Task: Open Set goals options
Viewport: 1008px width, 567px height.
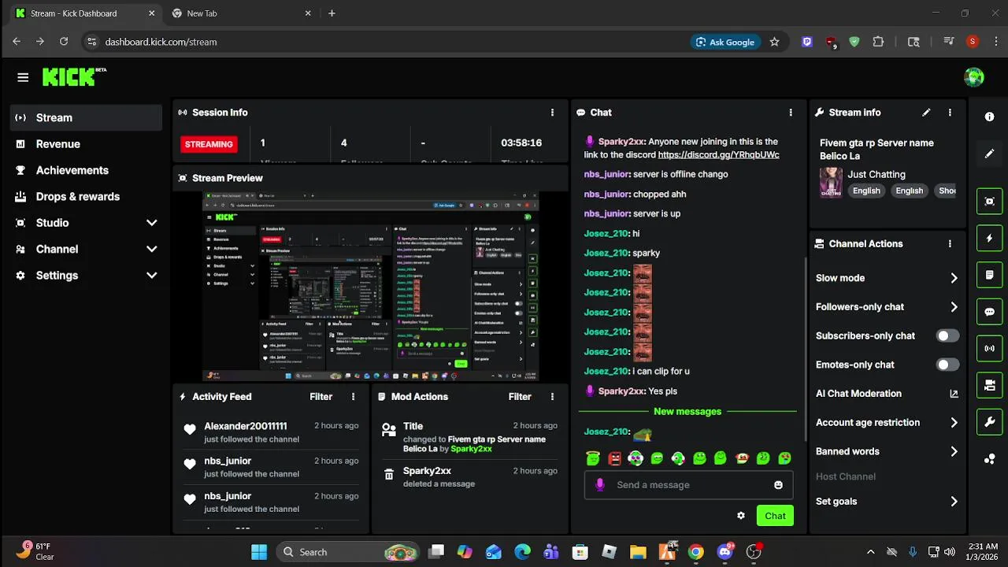Action: 887,502
